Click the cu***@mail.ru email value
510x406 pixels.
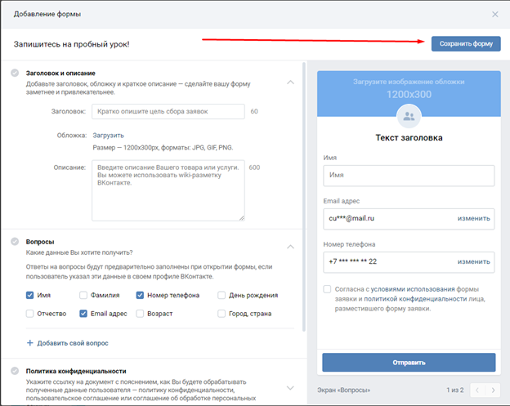pyautogui.click(x=351, y=218)
